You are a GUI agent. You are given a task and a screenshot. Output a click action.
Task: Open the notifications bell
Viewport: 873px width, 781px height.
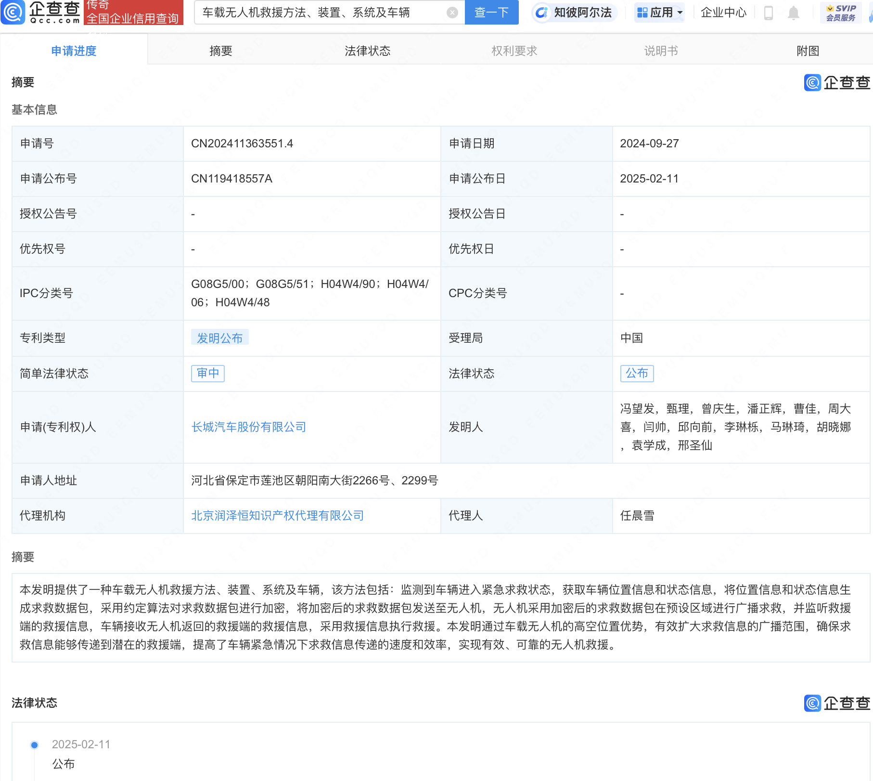[794, 13]
